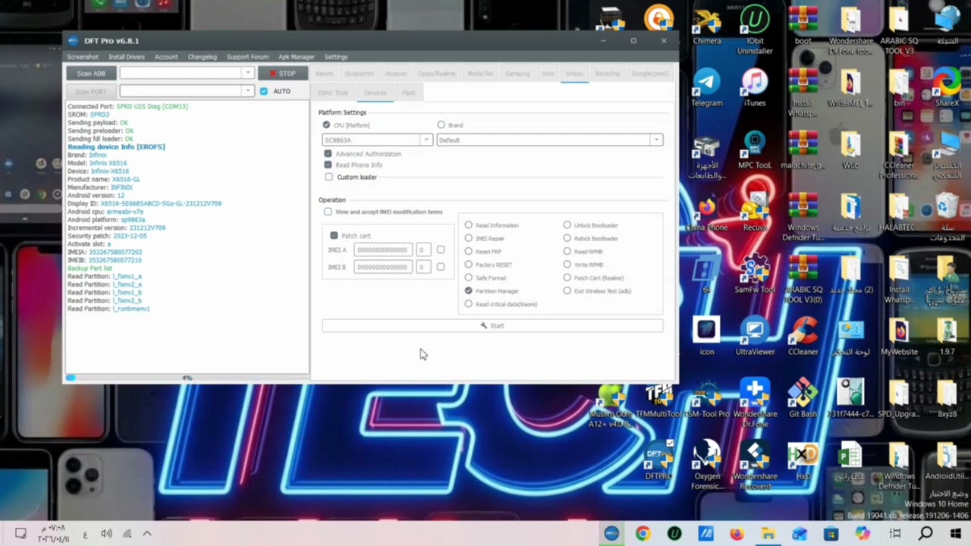Click the volume icon in system tray
The width and height of the screenshot is (971, 546).
pos(106,534)
